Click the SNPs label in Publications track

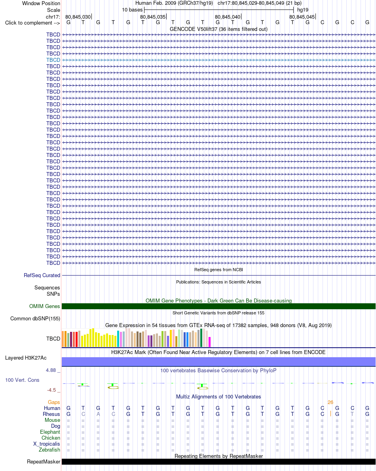pos(53,294)
